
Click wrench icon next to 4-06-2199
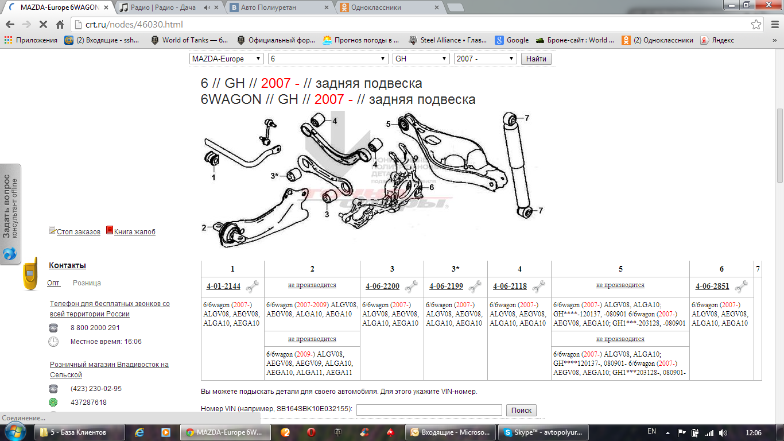point(475,286)
